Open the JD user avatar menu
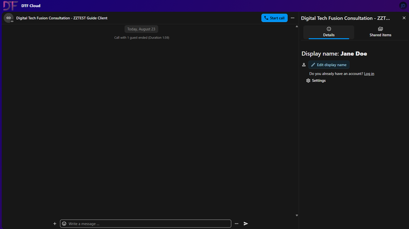Viewport: 409px width, 229px height. (403, 5)
